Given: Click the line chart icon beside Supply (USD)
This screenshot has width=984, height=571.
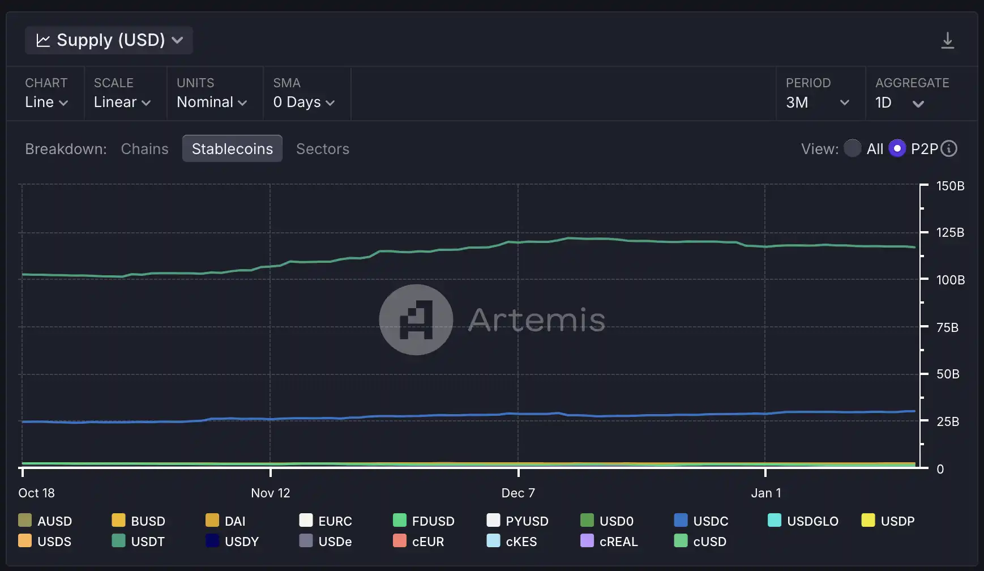Looking at the screenshot, I should click(43, 41).
